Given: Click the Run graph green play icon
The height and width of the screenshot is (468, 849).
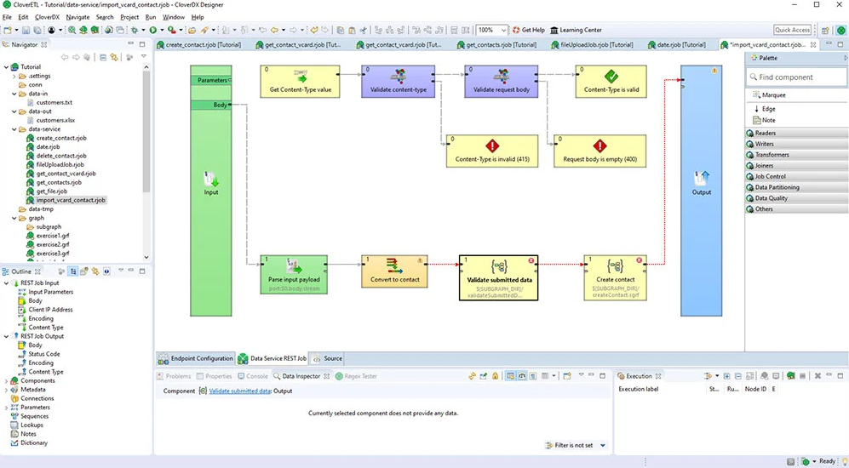Looking at the screenshot, I should tap(153, 31).
